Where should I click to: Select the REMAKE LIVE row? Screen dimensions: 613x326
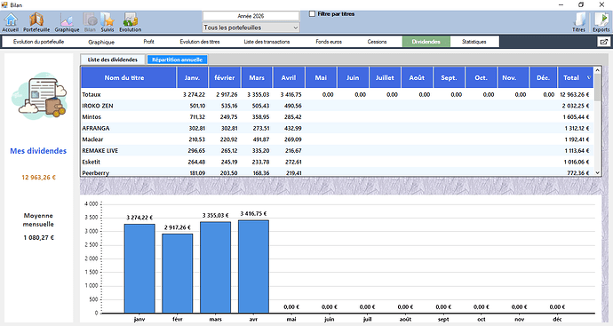338,150
